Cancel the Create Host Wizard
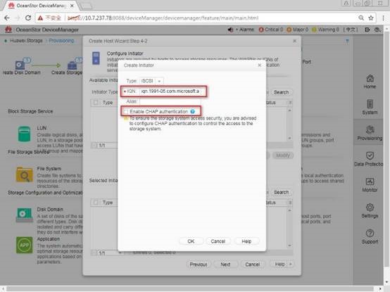Viewport: 390px width, 292px height. [253, 264]
